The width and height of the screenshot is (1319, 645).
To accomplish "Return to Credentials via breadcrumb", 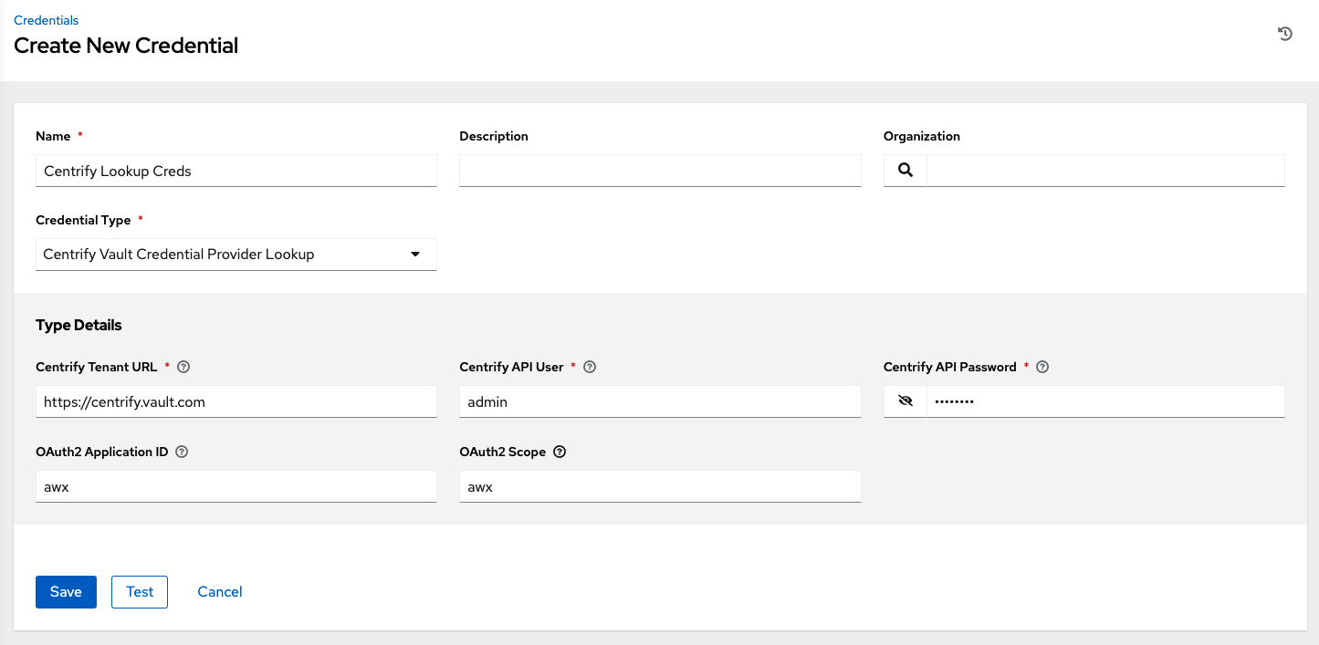I will click(x=46, y=20).
